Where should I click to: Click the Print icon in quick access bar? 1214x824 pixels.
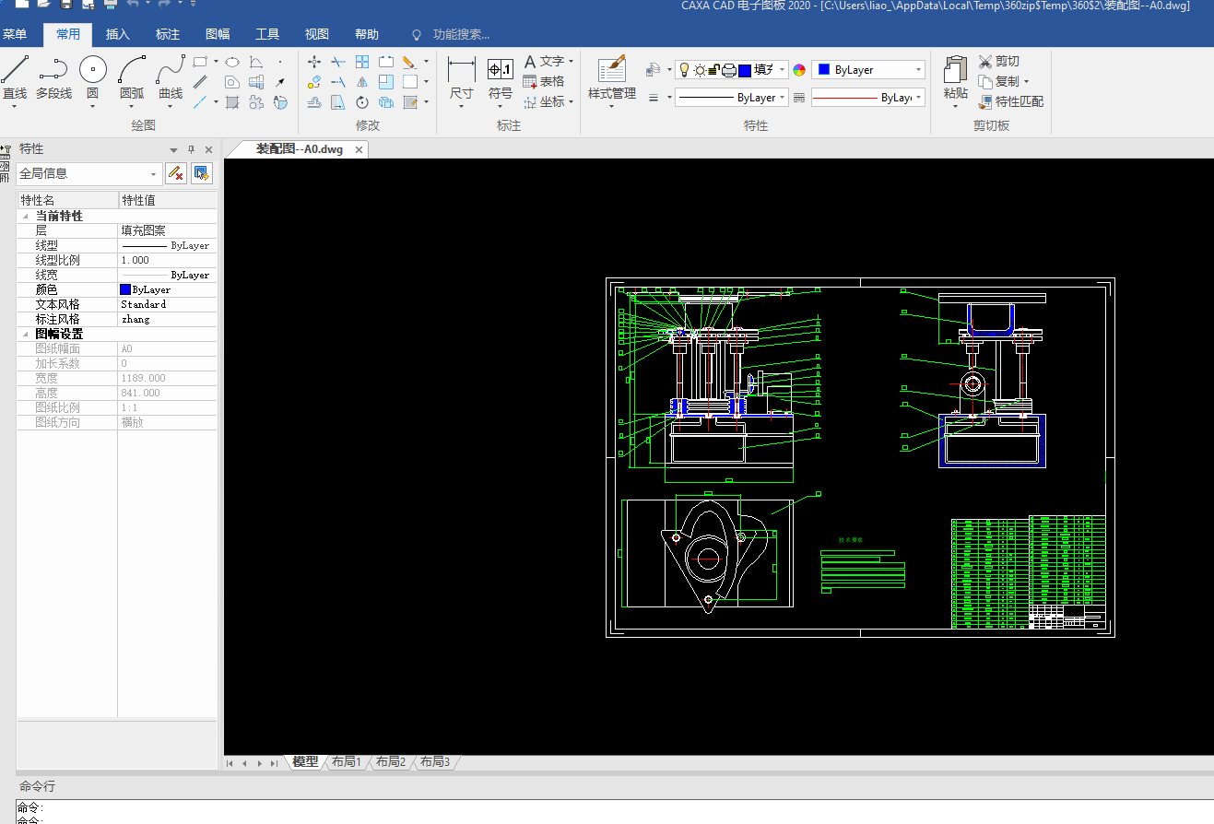coord(111,5)
